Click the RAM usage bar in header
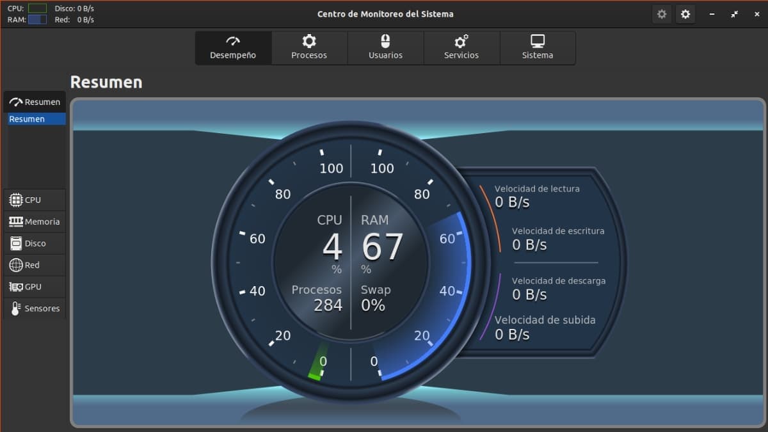This screenshot has width=768, height=432. (x=37, y=20)
